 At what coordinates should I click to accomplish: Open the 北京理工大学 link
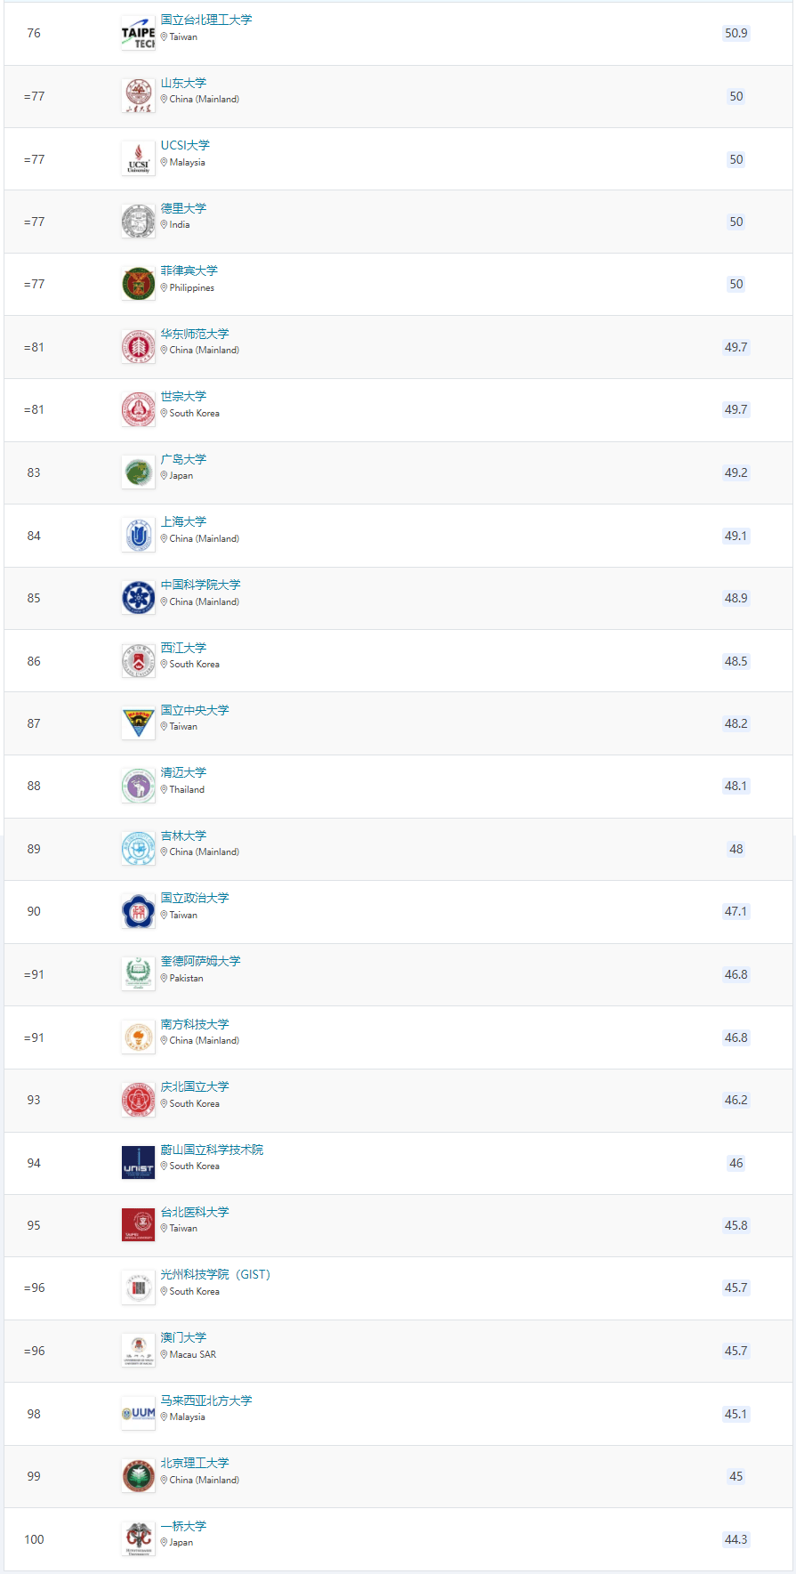pyautogui.click(x=195, y=1463)
